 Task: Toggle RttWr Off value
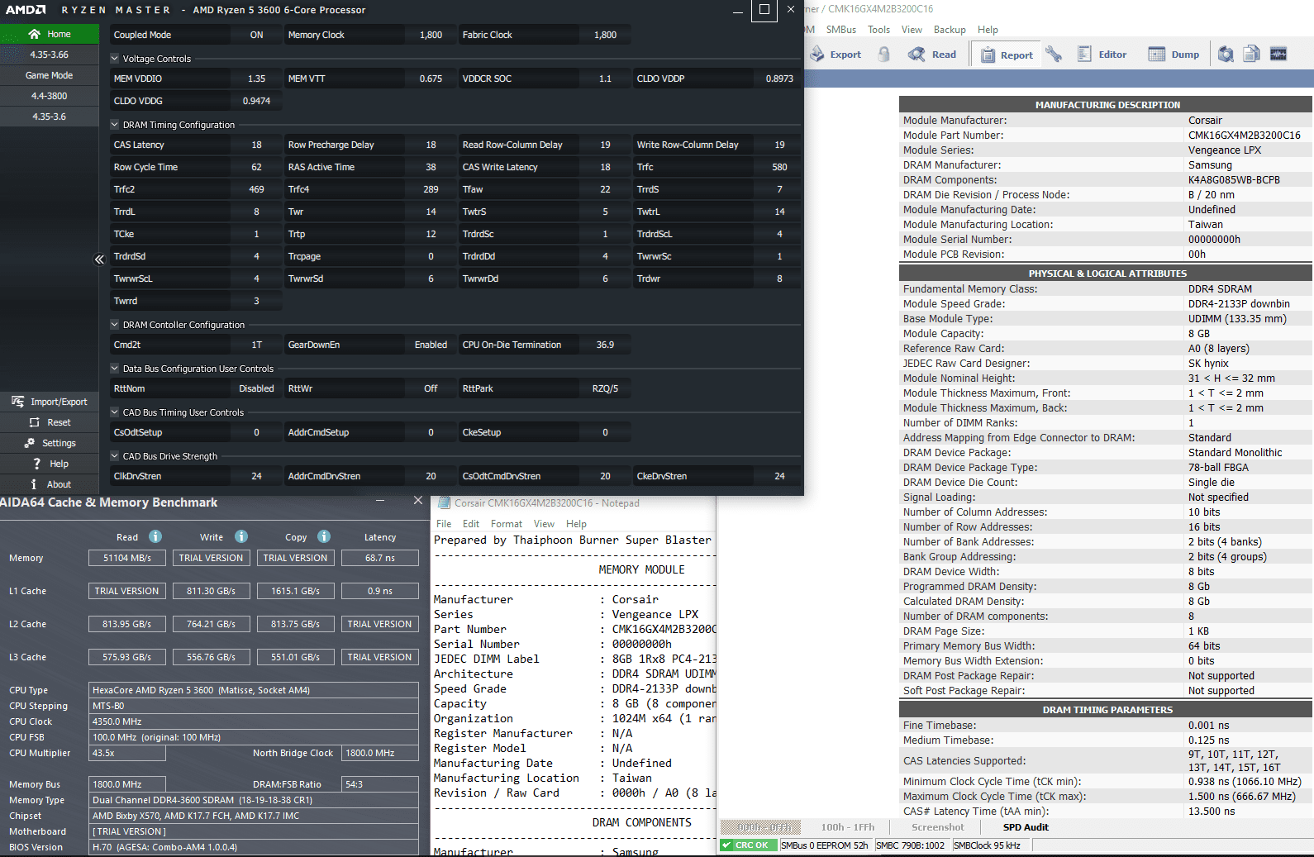pos(431,388)
